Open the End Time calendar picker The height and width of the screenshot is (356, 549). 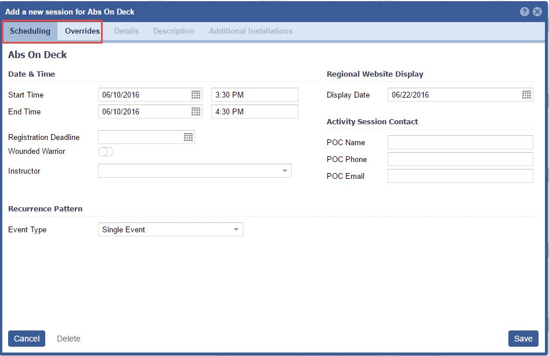(196, 112)
